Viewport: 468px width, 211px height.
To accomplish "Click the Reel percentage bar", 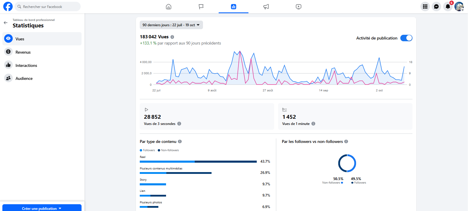I will click(x=198, y=161).
